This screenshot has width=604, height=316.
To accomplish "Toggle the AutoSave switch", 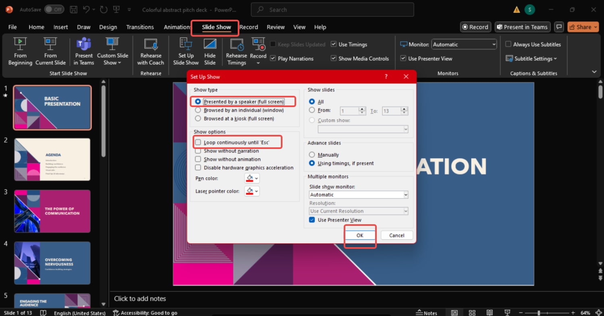I will [54, 9].
